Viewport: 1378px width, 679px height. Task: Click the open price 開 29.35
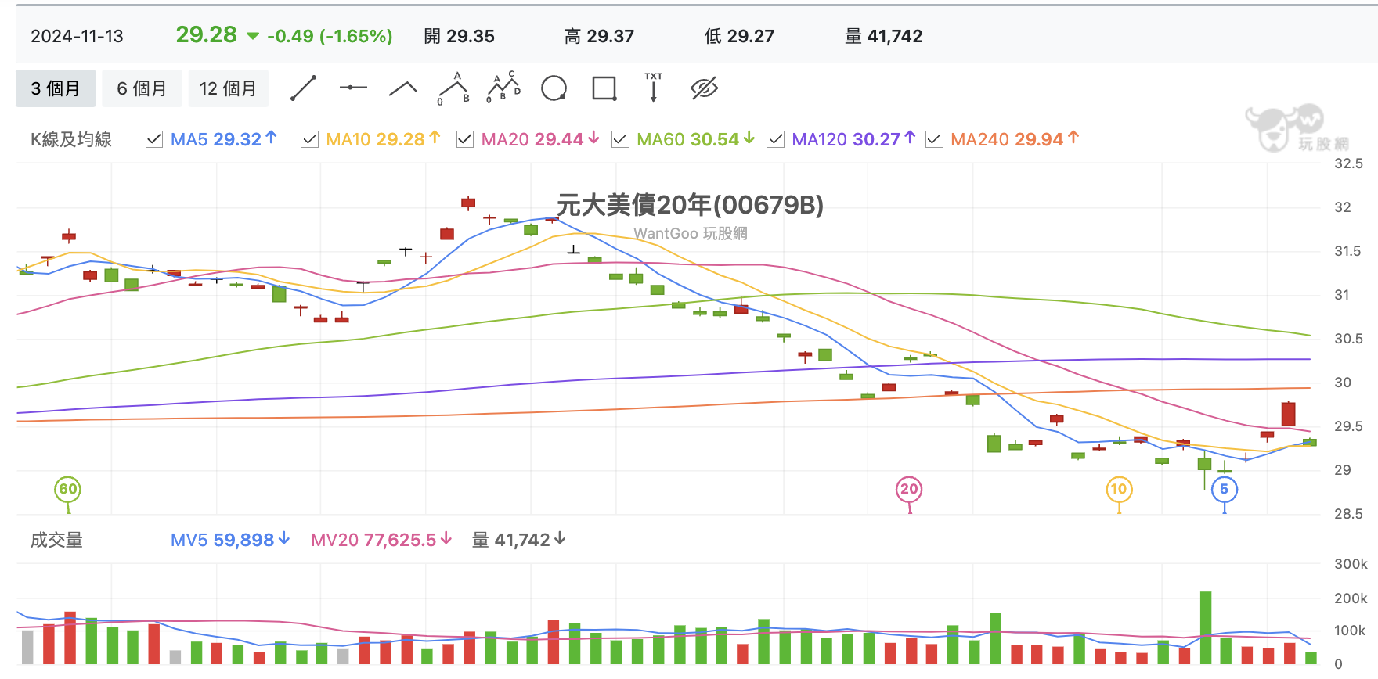460,36
